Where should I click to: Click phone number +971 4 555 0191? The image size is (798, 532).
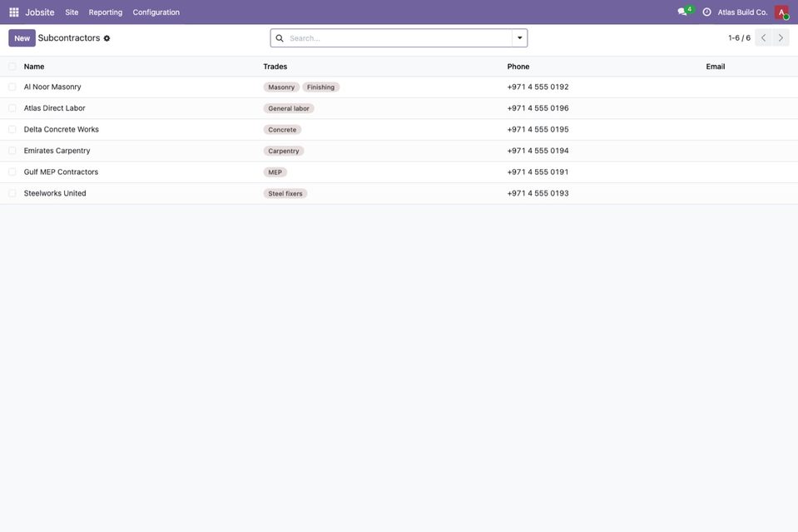coord(538,172)
